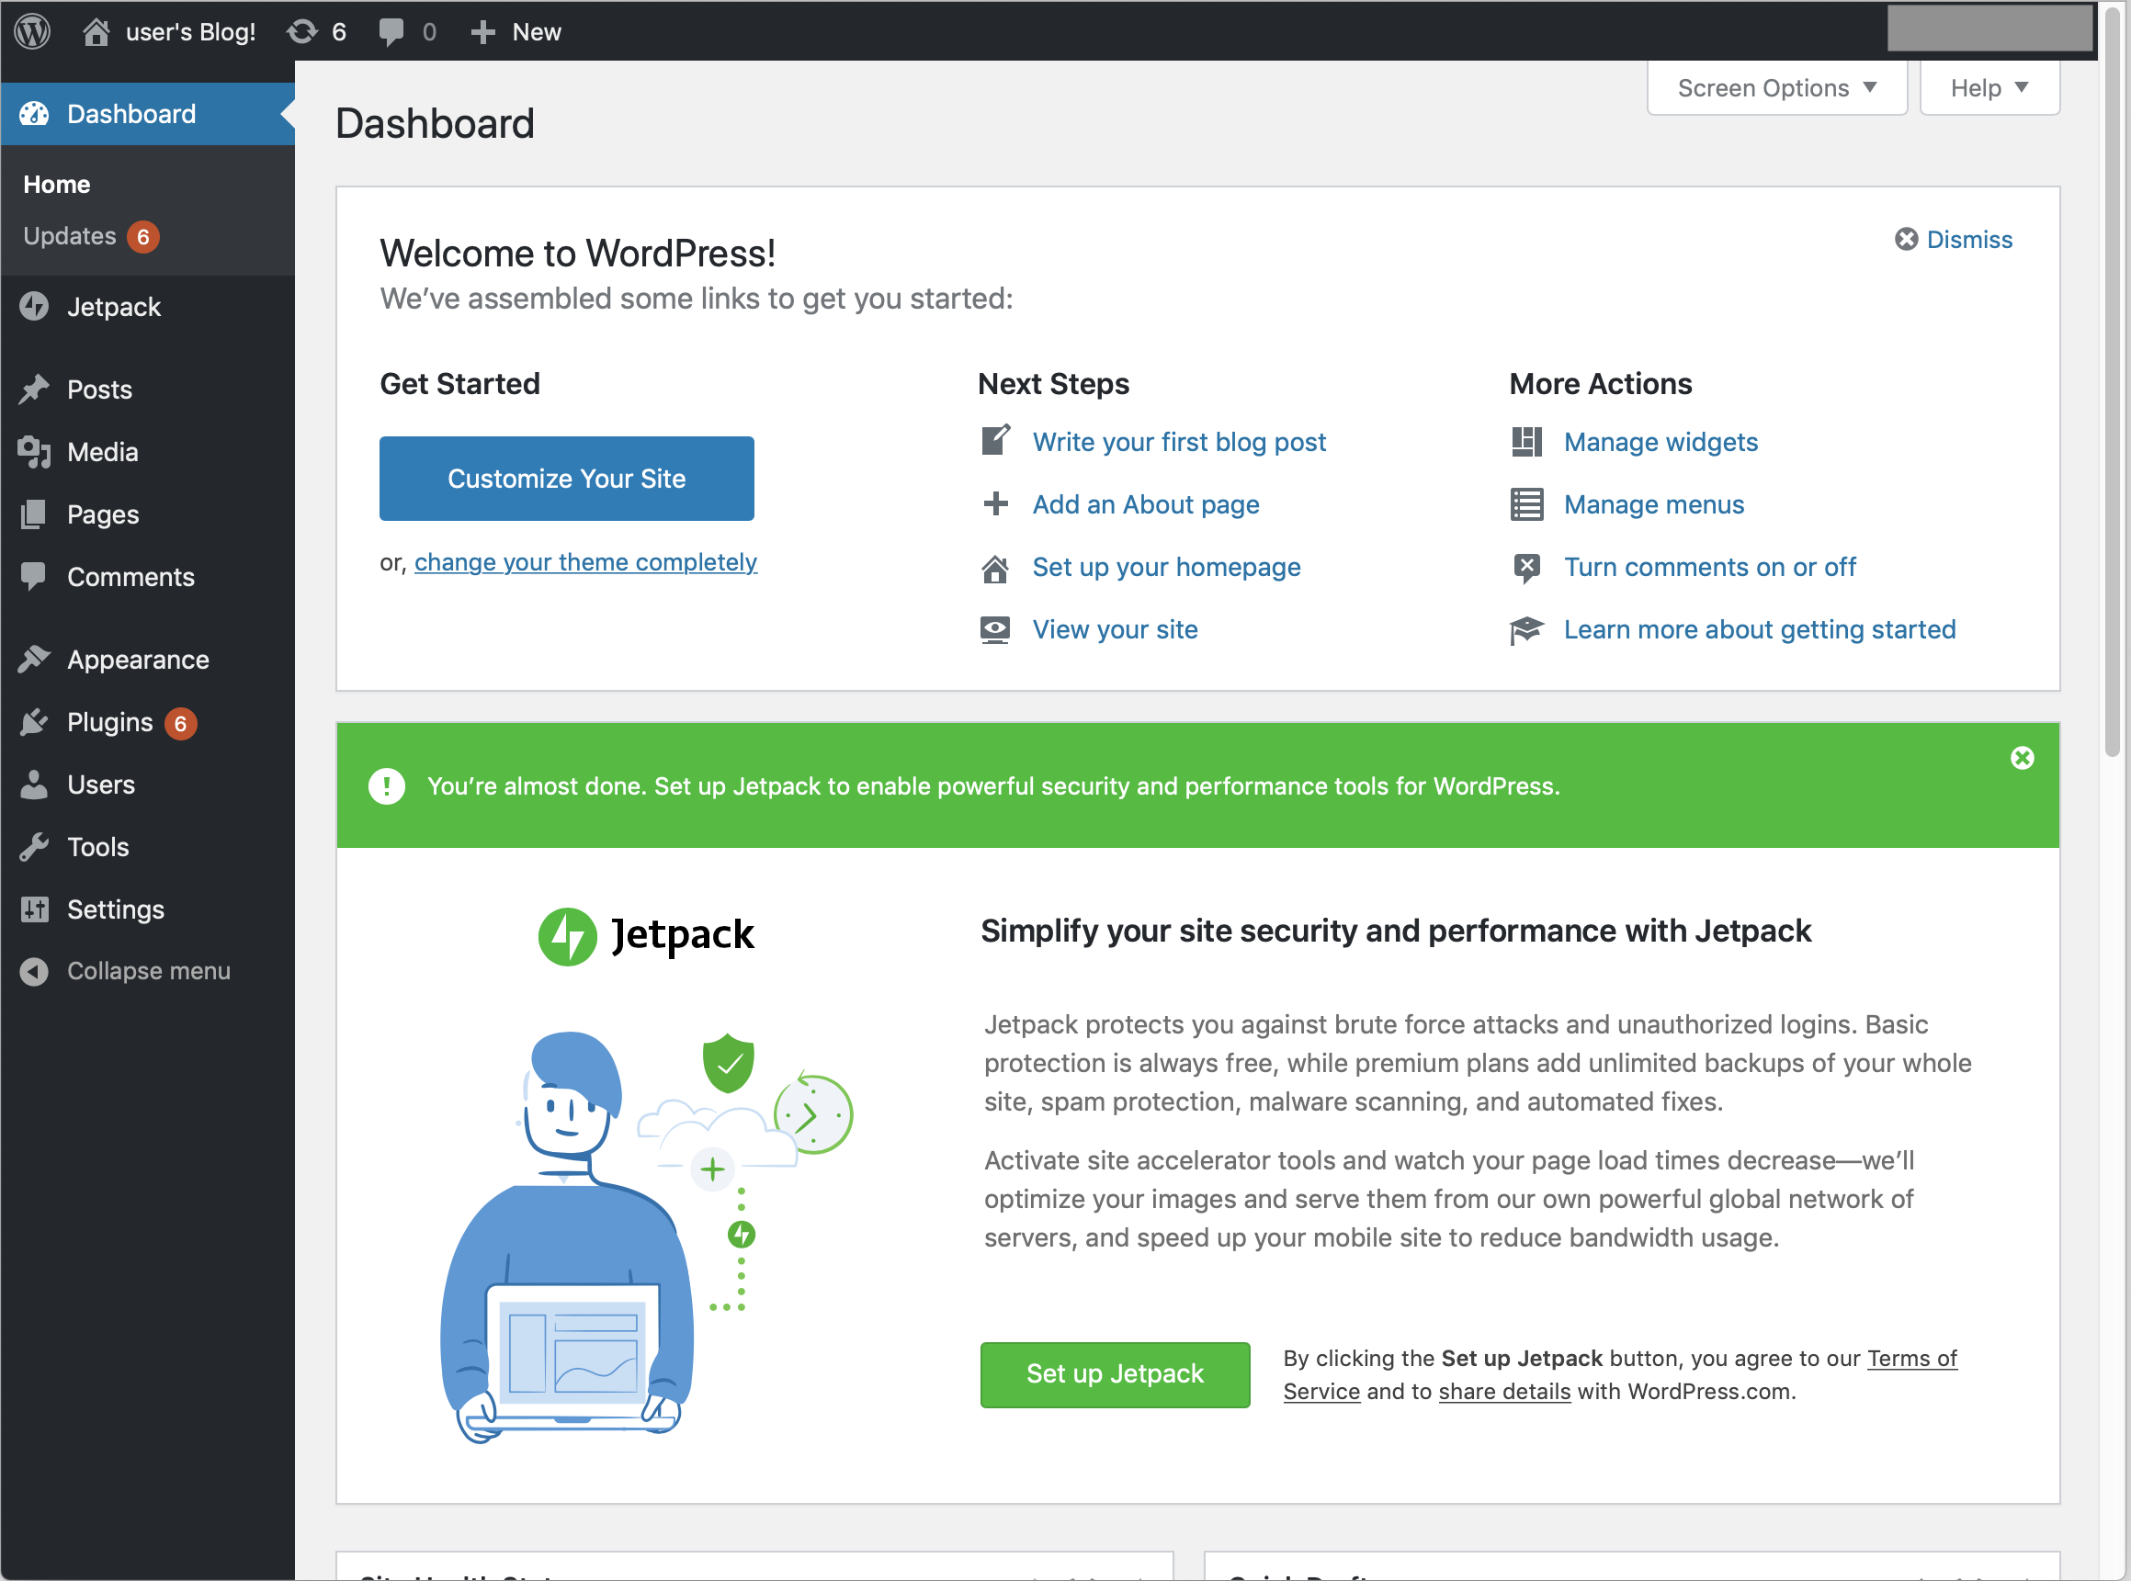
Task: Click the house icon beside Set up your homepage
Action: (x=995, y=569)
